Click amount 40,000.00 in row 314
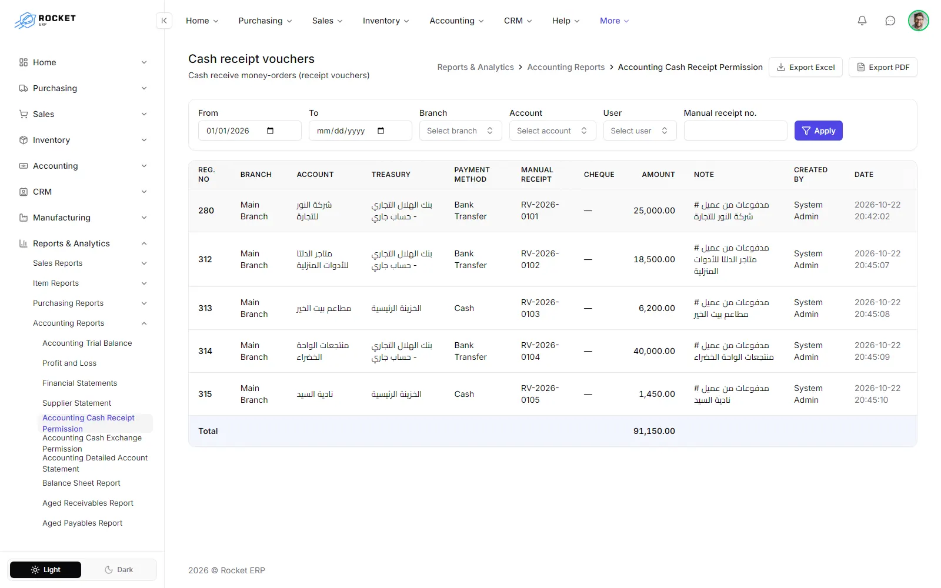941x588 pixels. click(654, 351)
